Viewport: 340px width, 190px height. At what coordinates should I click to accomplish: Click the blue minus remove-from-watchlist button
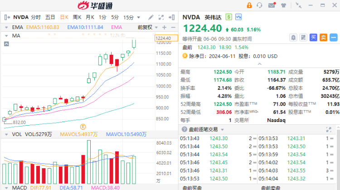tap(334, 38)
